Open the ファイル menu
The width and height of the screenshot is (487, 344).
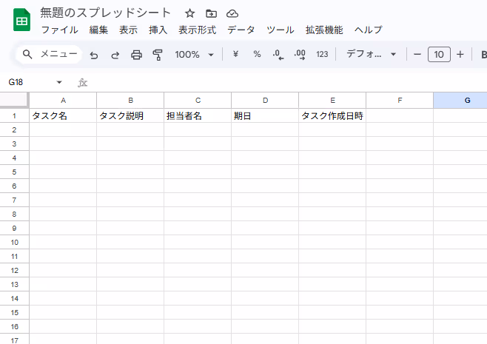(x=60, y=30)
